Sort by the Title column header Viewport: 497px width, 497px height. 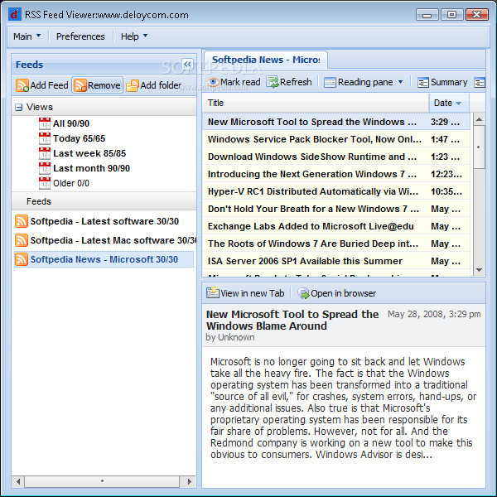pos(316,103)
